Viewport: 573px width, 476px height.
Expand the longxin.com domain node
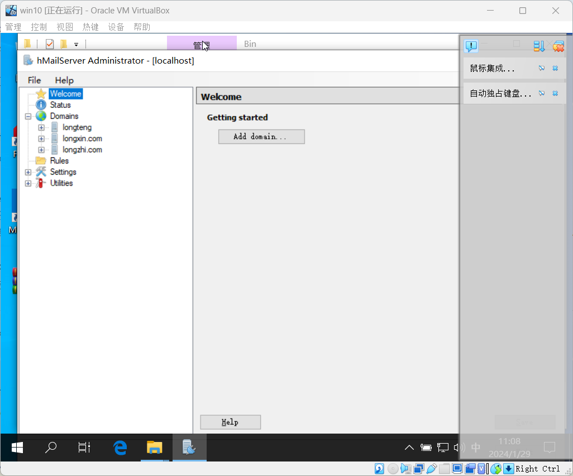tap(41, 139)
